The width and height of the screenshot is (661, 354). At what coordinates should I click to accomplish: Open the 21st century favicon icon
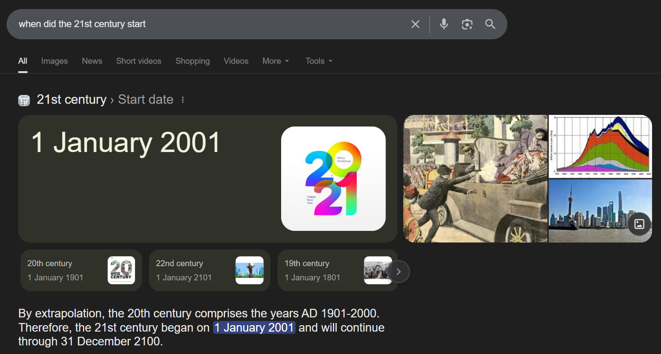click(24, 100)
